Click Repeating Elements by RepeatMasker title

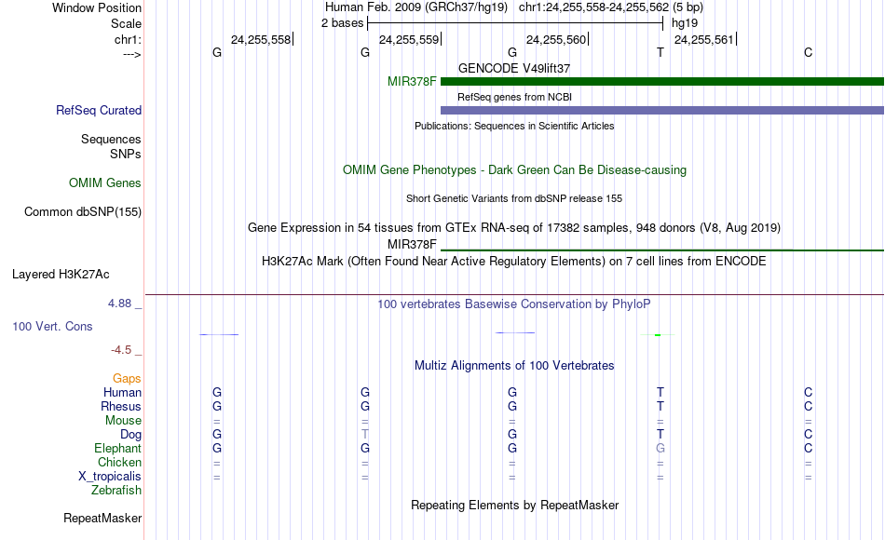515,505
